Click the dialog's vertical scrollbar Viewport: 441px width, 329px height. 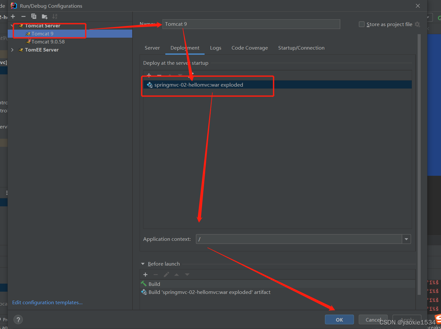point(419,164)
